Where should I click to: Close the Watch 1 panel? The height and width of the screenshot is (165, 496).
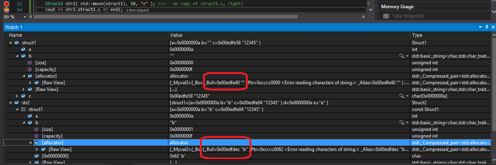492,27
